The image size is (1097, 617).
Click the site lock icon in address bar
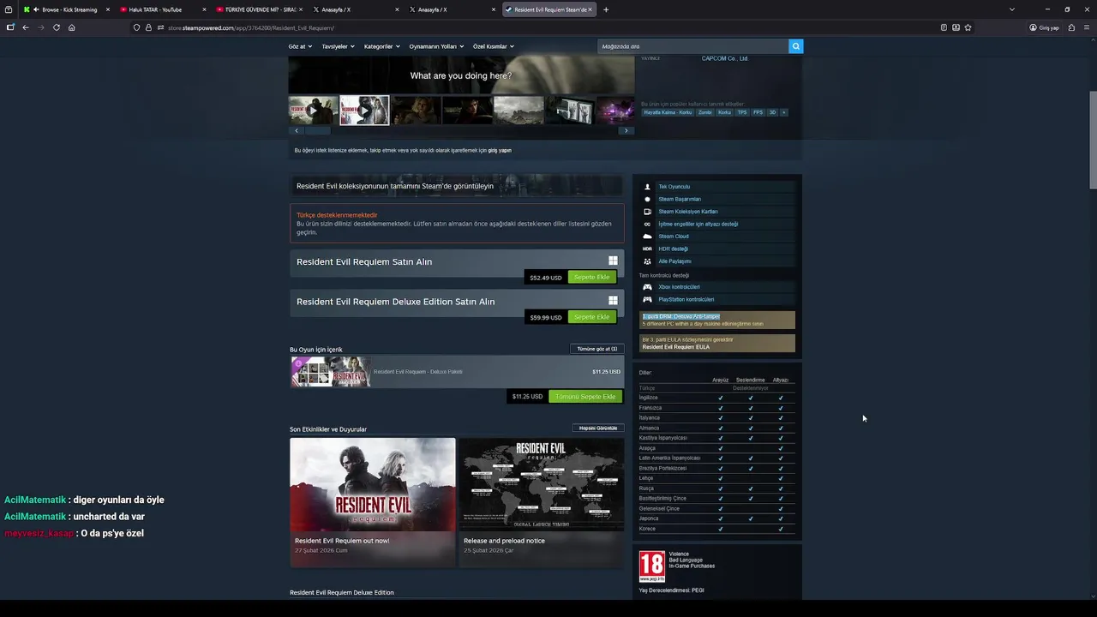(148, 27)
